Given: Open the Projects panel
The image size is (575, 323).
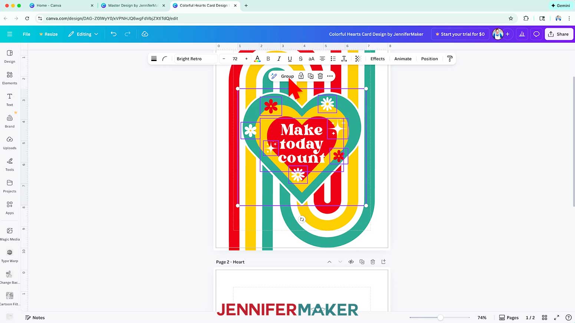Looking at the screenshot, I should pyautogui.click(x=10, y=186).
